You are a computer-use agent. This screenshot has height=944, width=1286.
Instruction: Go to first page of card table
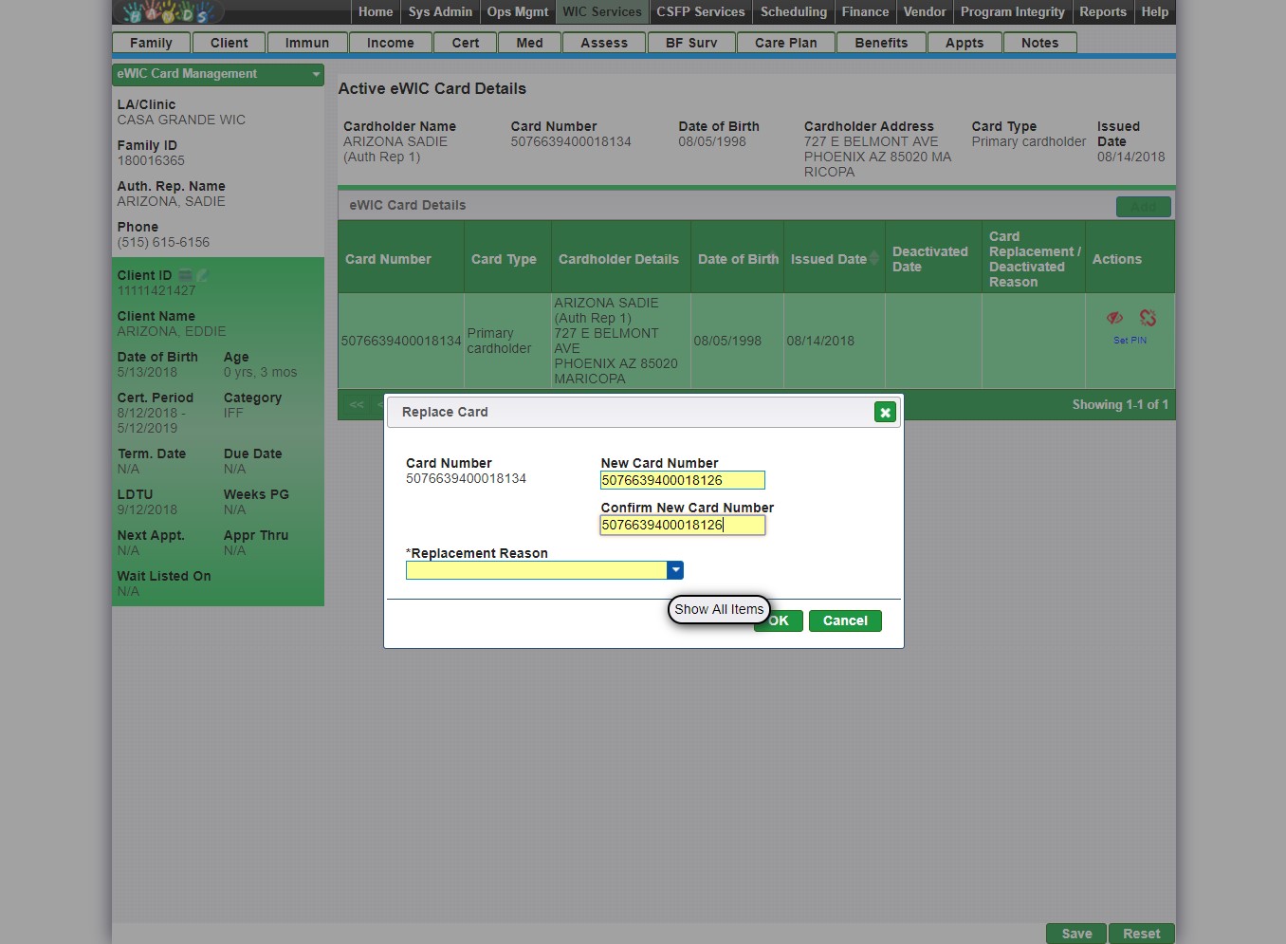tap(357, 405)
